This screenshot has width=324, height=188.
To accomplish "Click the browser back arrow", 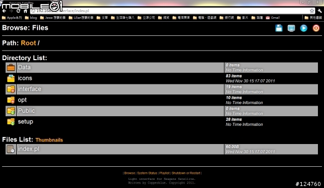I will coord(5,11).
